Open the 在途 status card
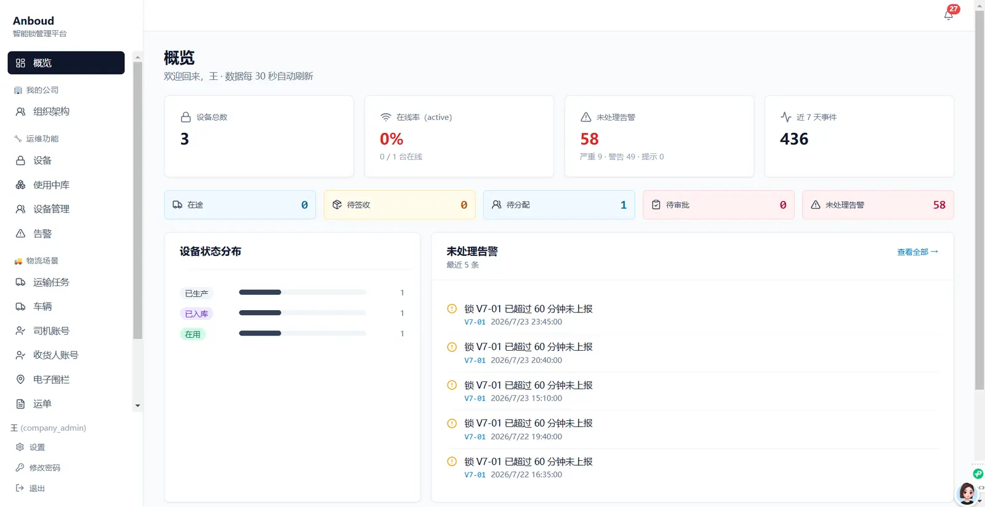 point(240,205)
